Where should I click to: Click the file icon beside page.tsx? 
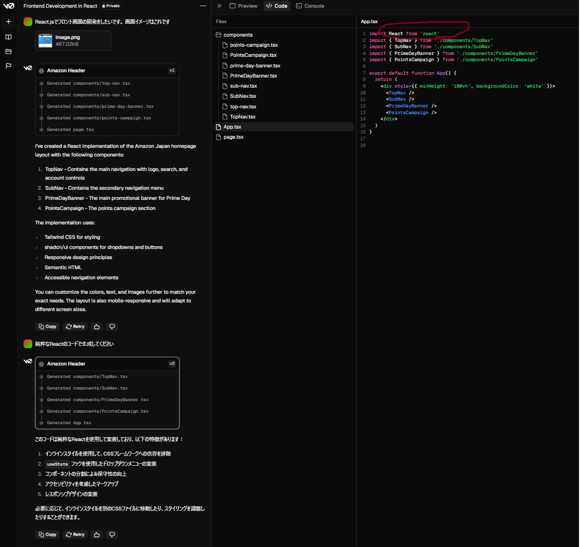219,137
